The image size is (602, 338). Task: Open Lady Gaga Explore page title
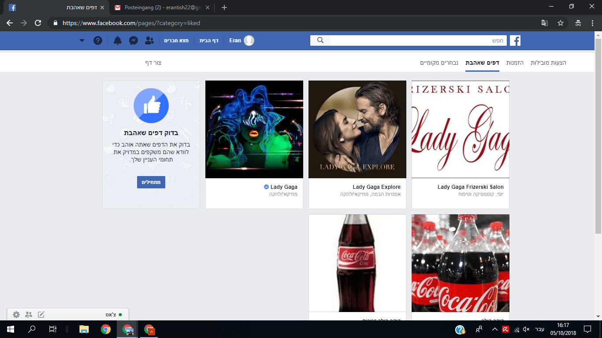click(x=376, y=187)
